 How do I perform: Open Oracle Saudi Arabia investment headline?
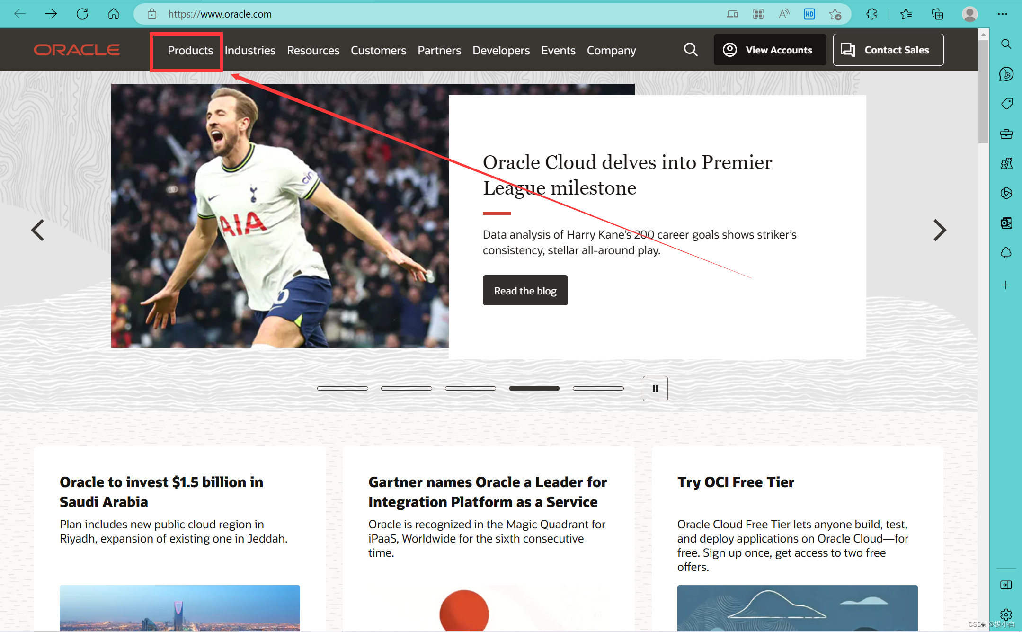pos(161,492)
